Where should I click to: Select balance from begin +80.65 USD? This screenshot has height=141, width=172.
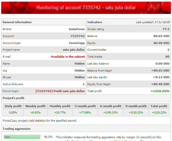160,70
